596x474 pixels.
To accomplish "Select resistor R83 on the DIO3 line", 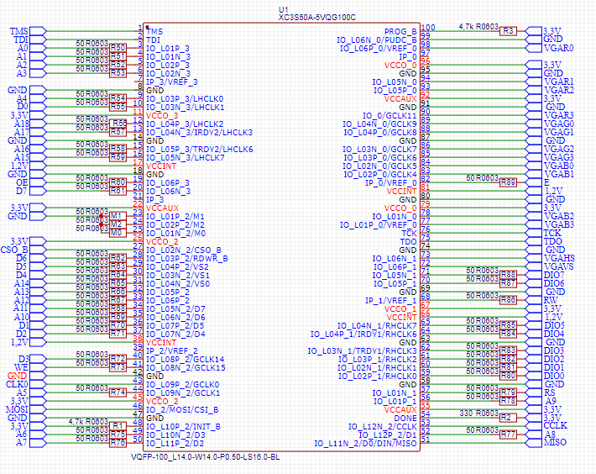I will click(508, 350).
